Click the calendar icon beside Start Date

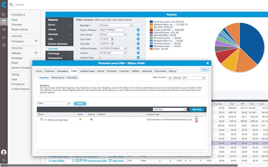pos(112,39)
